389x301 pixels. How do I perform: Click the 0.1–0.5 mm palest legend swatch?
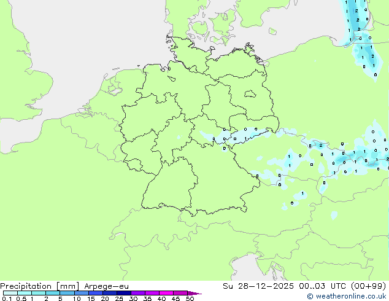[10, 293]
